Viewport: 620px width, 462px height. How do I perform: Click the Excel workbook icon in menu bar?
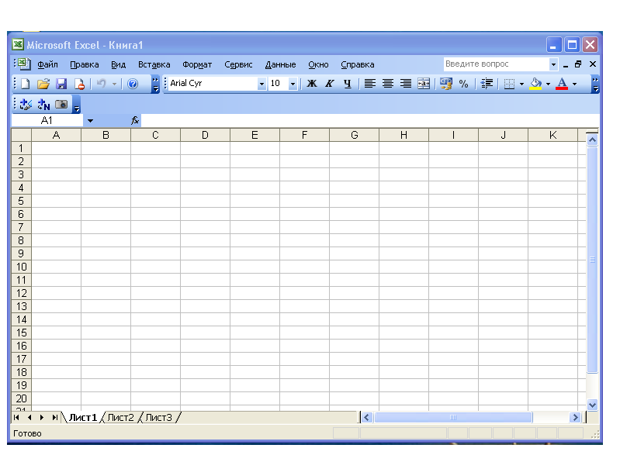click(x=24, y=64)
